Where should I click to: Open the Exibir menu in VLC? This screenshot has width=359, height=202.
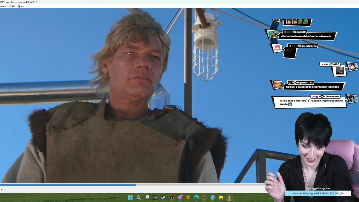click(12, 6)
